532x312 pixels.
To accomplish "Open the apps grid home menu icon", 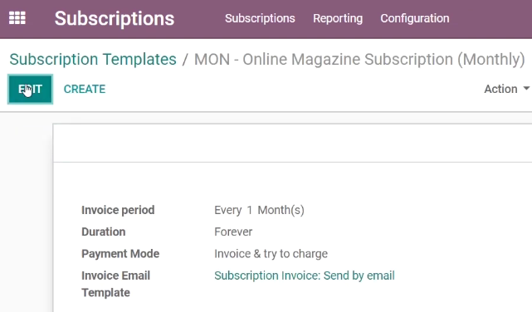I will (x=17, y=18).
